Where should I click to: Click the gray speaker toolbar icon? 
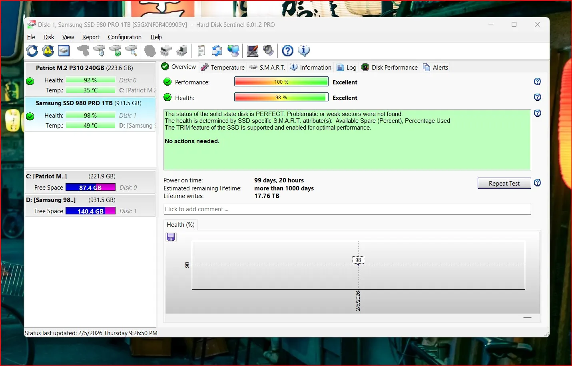[x=269, y=51]
